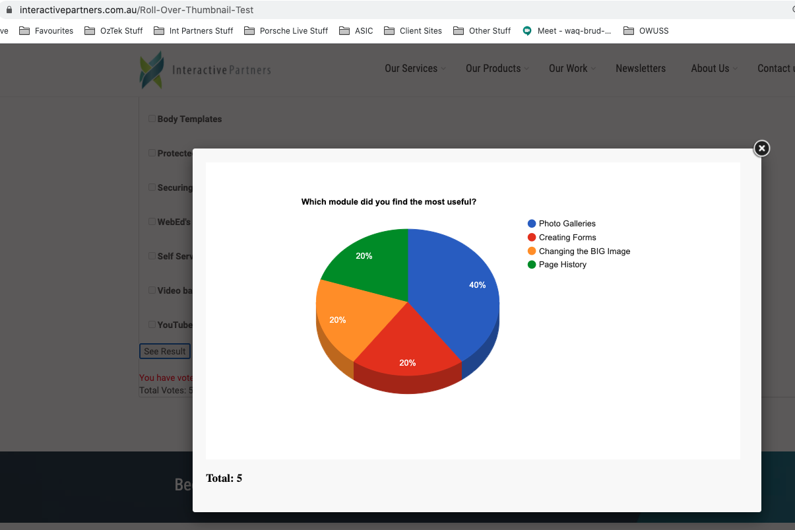The image size is (795, 530).
Task: Expand the Our Services dropdown
Action: point(411,69)
